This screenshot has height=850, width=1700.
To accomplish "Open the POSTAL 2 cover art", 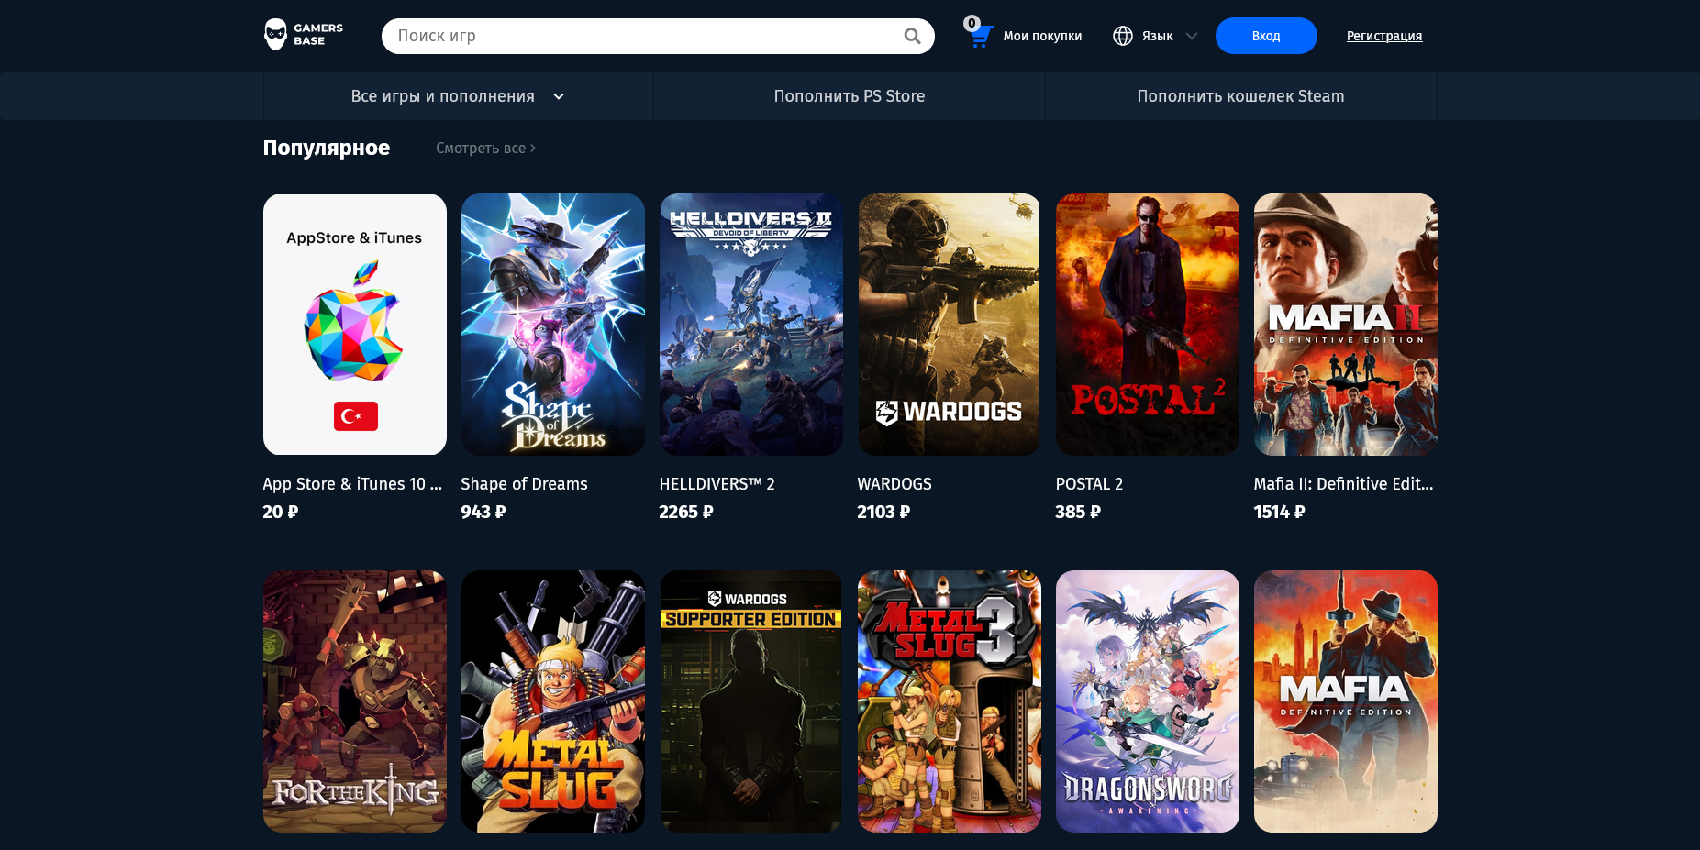I will (x=1148, y=325).
